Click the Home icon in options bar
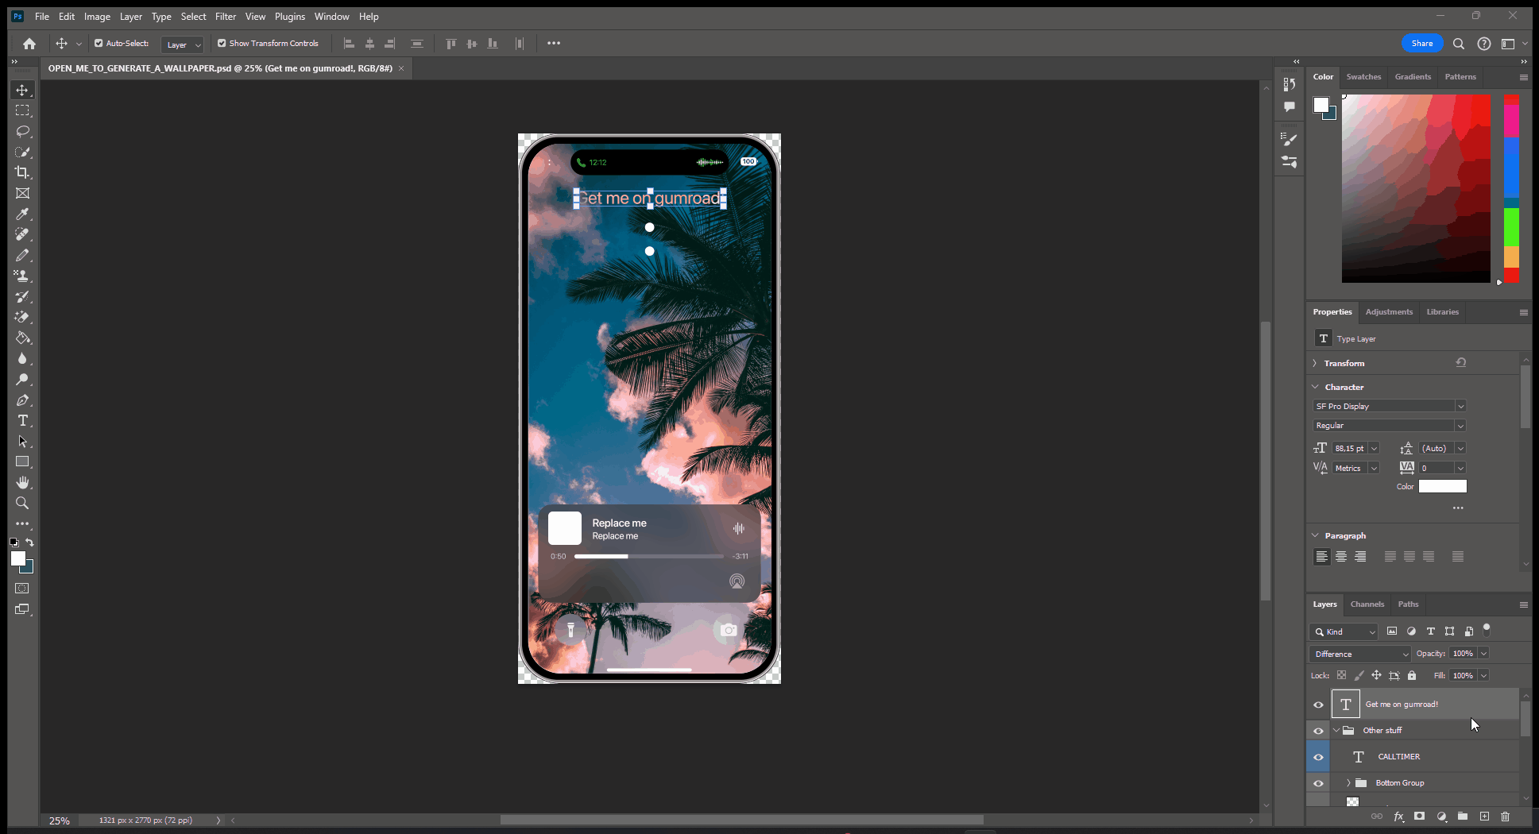Screen dimensions: 1539x834 pyautogui.click(x=29, y=44)
